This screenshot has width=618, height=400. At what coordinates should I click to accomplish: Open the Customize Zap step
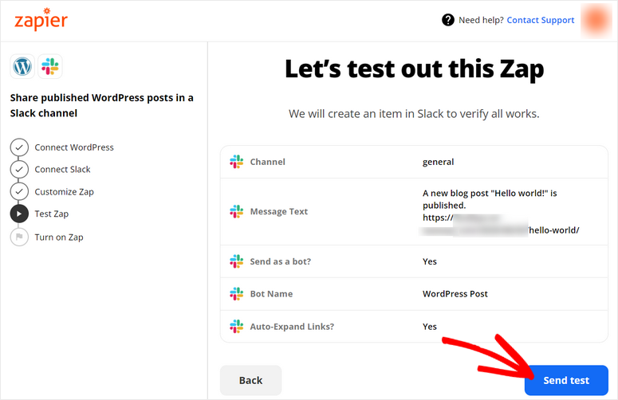(64, 192)
